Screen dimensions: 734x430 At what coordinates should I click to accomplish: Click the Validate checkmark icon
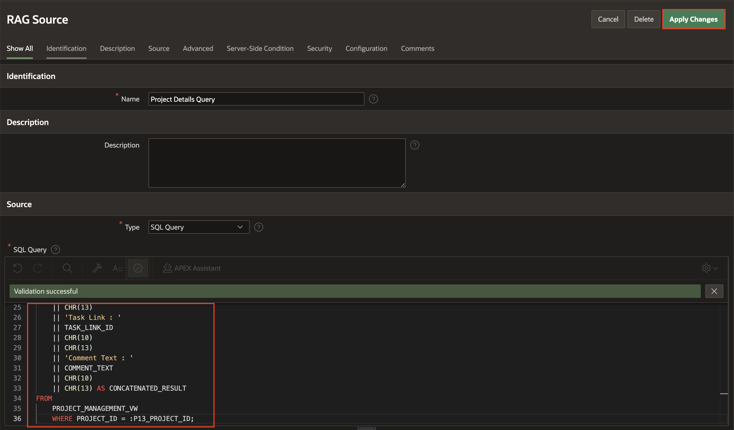pyautogui.click(x=138, y=268)
